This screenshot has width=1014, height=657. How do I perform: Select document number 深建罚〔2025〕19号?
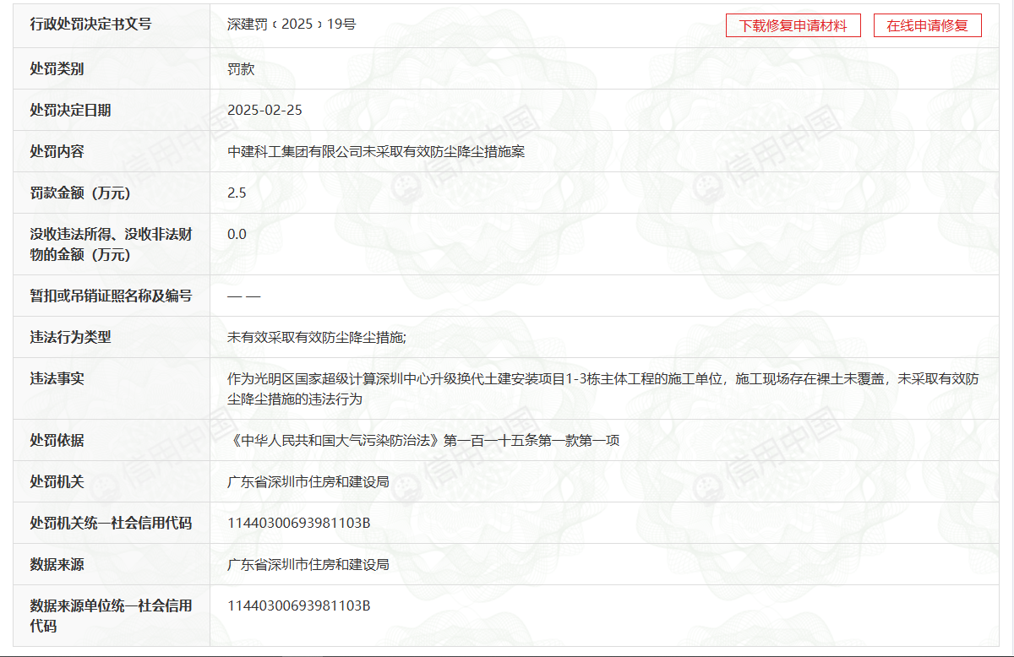292,24
